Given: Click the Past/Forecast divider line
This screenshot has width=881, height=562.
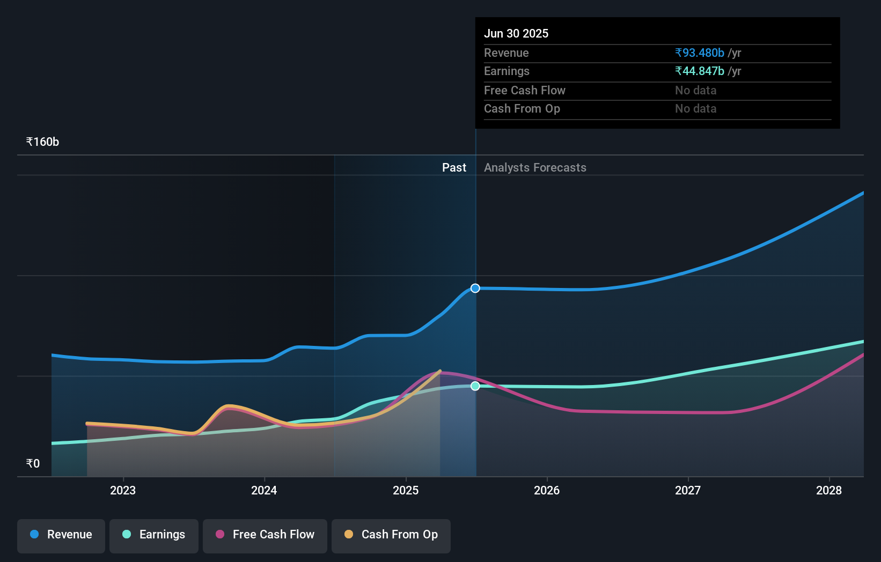Looking at the screenshot, I should (475, 322).
